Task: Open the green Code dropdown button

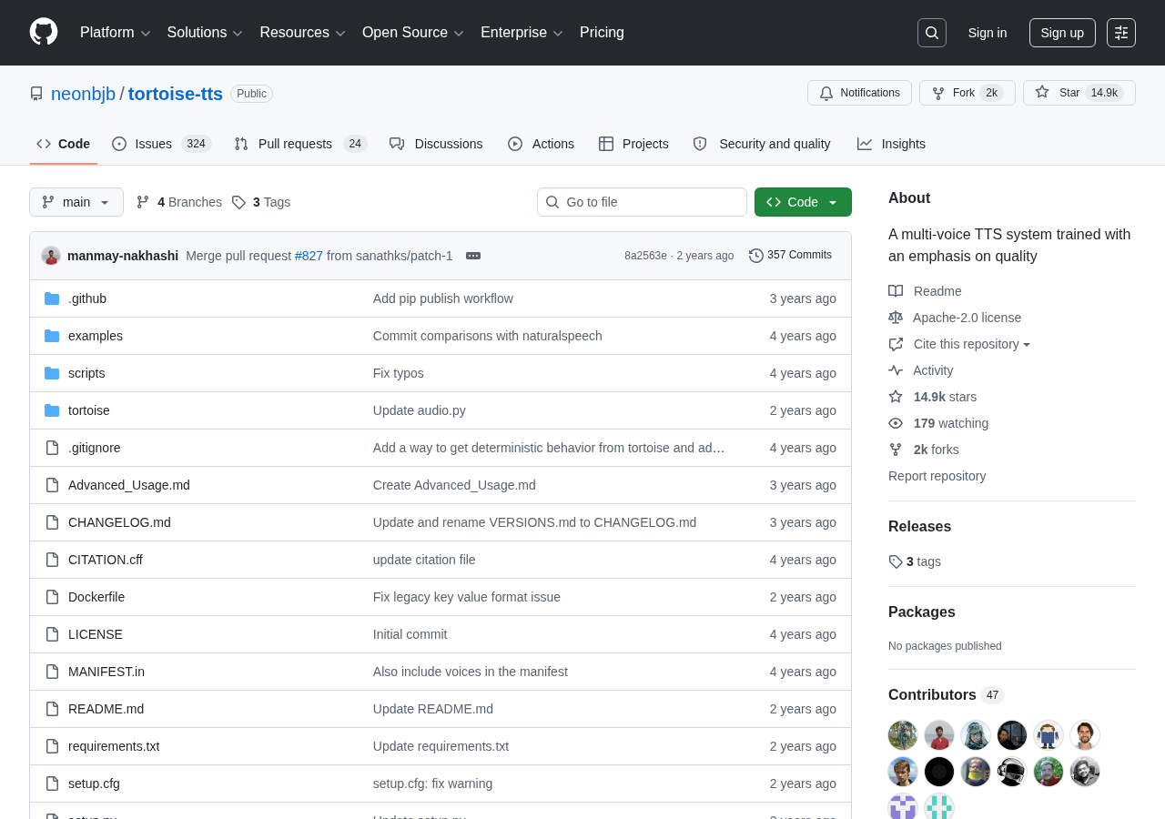Action: click(803, 202)
